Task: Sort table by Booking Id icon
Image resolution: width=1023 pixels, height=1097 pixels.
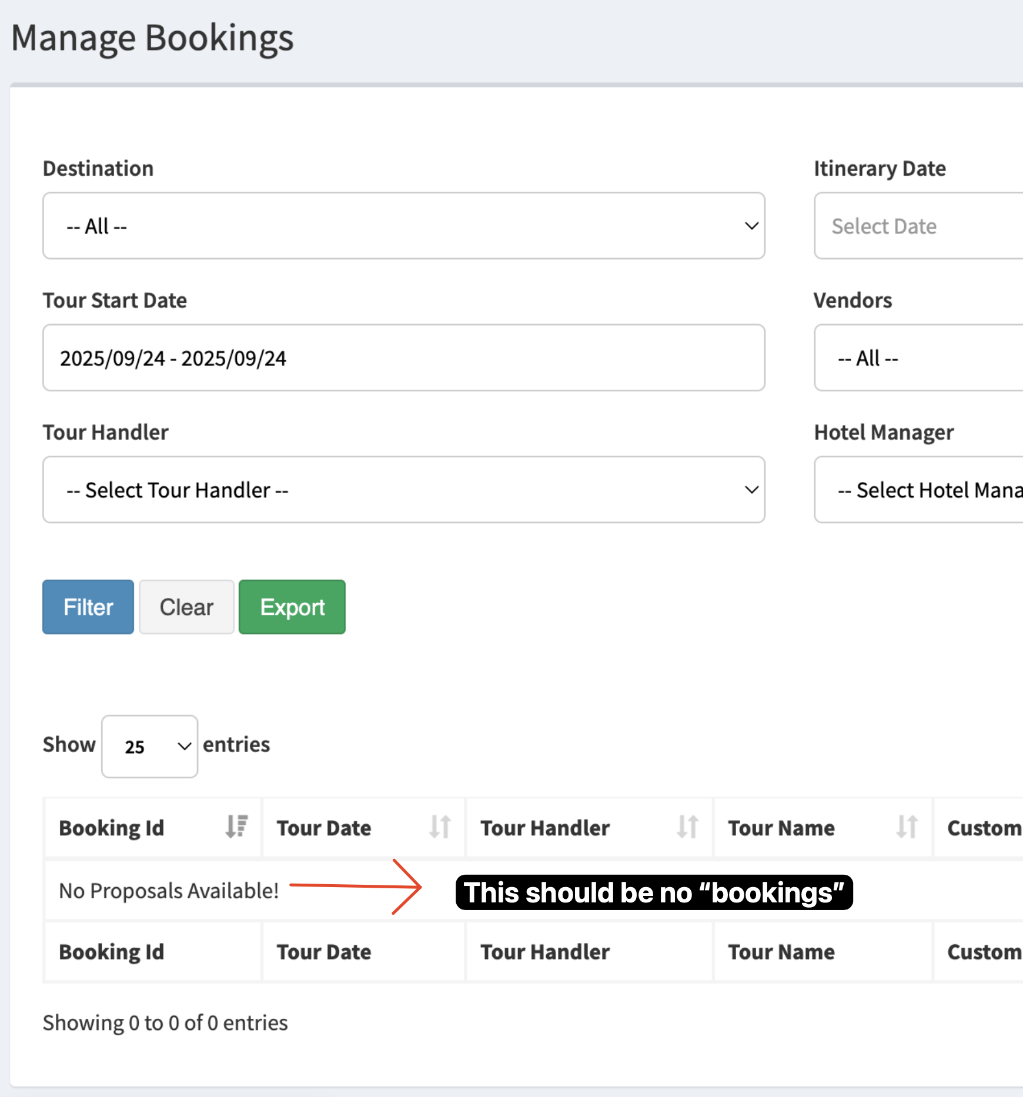Action: pyautogui.click(x=236, y=827)
